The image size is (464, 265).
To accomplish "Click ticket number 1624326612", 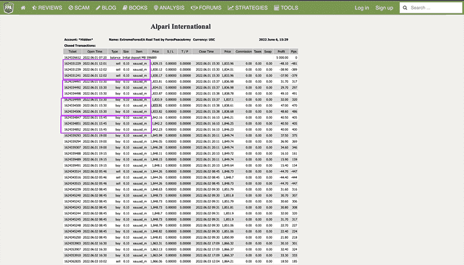I will pos(72,57).
